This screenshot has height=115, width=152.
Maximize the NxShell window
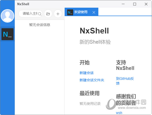point(135,4)
